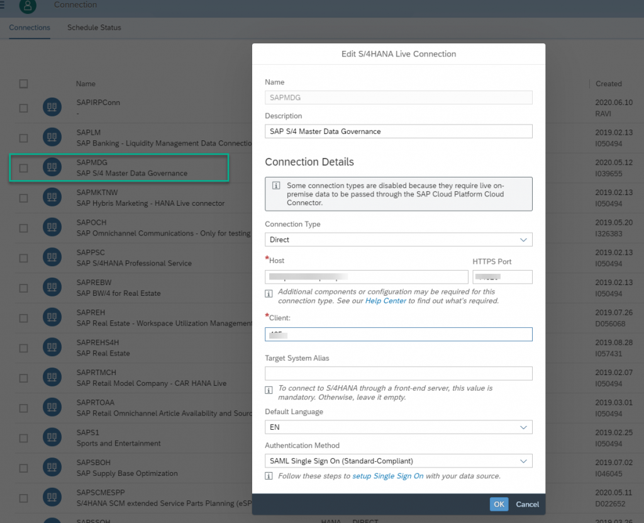
Task: Click the Host input field
Action: [x=367, y=277]
